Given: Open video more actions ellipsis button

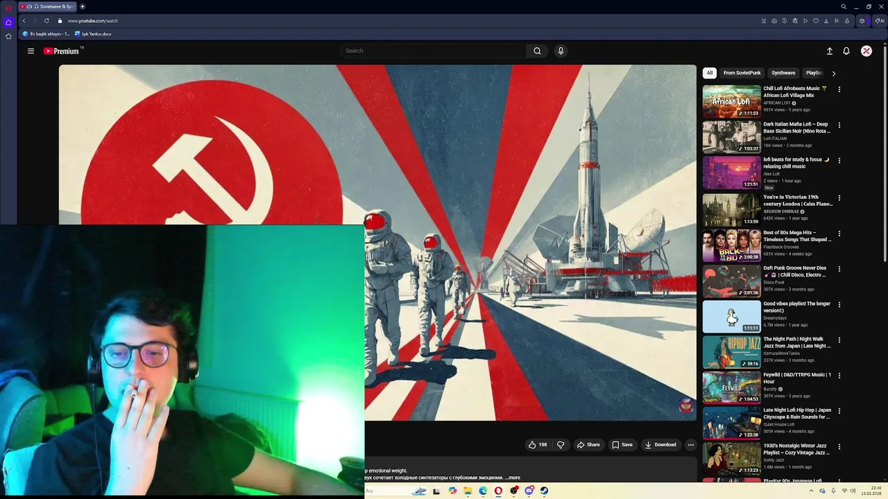Looking at the screenshot, I should 690,445.
